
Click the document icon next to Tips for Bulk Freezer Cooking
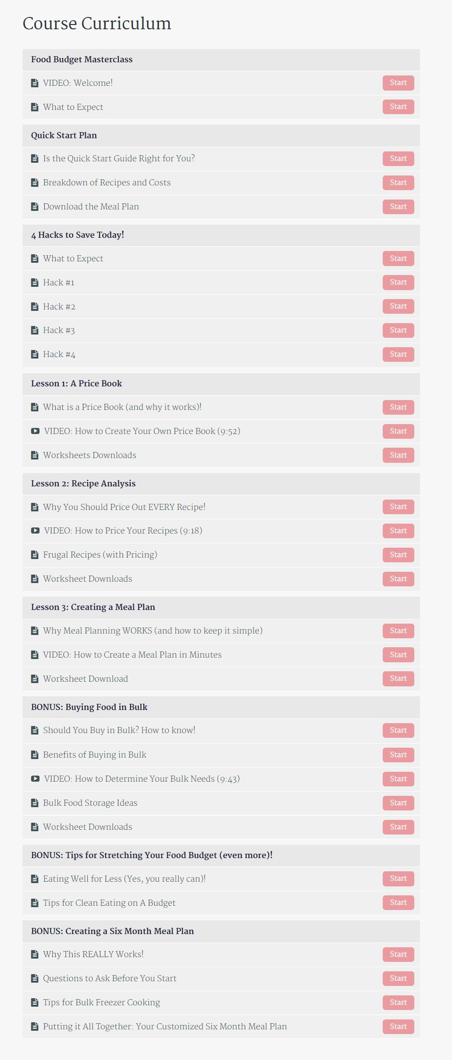34,1002
